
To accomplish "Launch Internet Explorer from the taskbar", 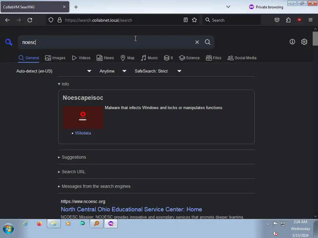I will pyautogui.click(x=25, y=224).
